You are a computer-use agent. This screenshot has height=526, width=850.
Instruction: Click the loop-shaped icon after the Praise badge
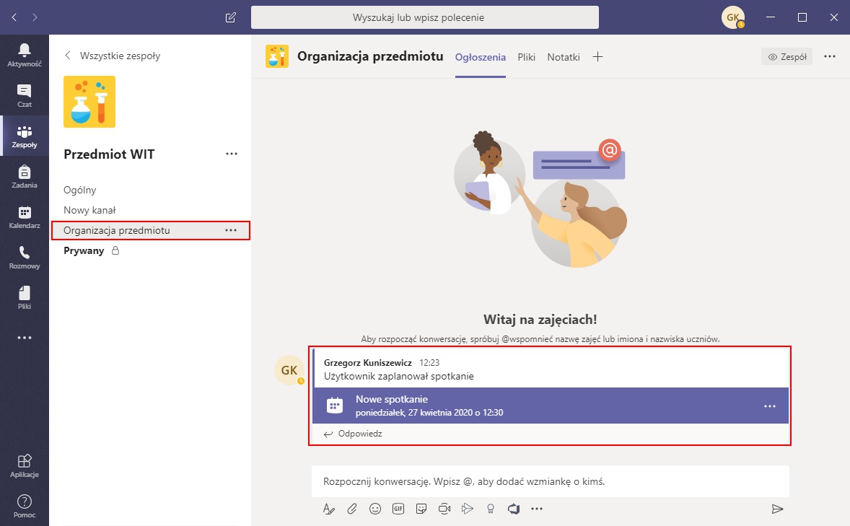tap(513, 509)
